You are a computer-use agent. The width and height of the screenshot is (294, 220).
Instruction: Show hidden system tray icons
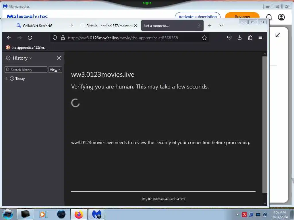(x=237, y=215)
